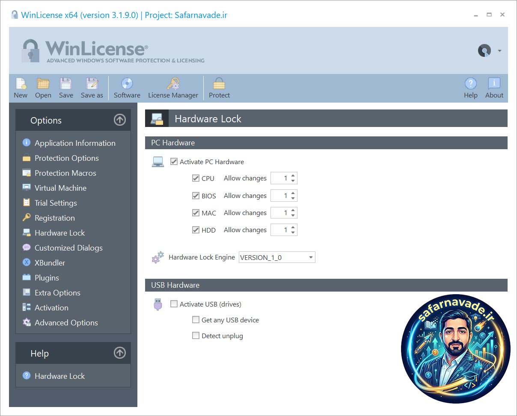The height and width of the screenshot is (416, 517).
Task: Click the Protect padlock icon
Action: pyautogui.click(x=219, y=83)
